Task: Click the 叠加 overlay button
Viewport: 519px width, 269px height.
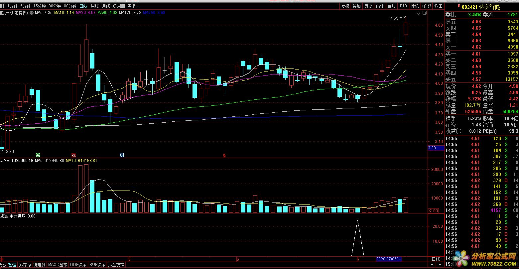Action: 357,6
